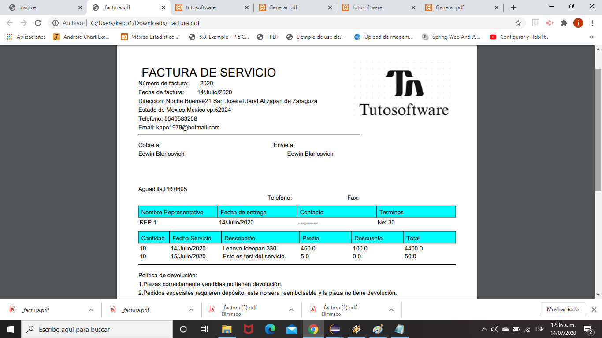Close the Invoice tab
Screen dimensions: 602x338
click(80, 7)
